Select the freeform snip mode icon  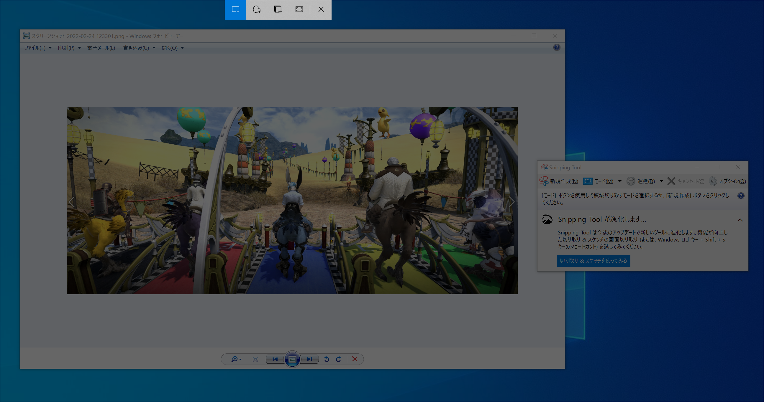[x=257, y=10]
